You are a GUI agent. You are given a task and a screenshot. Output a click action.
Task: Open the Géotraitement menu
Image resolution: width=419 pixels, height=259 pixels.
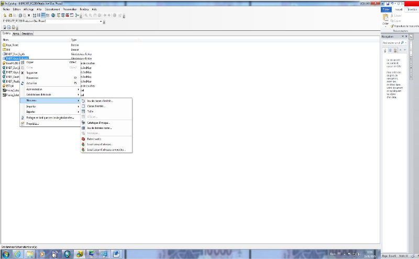[x=52, y=9]
